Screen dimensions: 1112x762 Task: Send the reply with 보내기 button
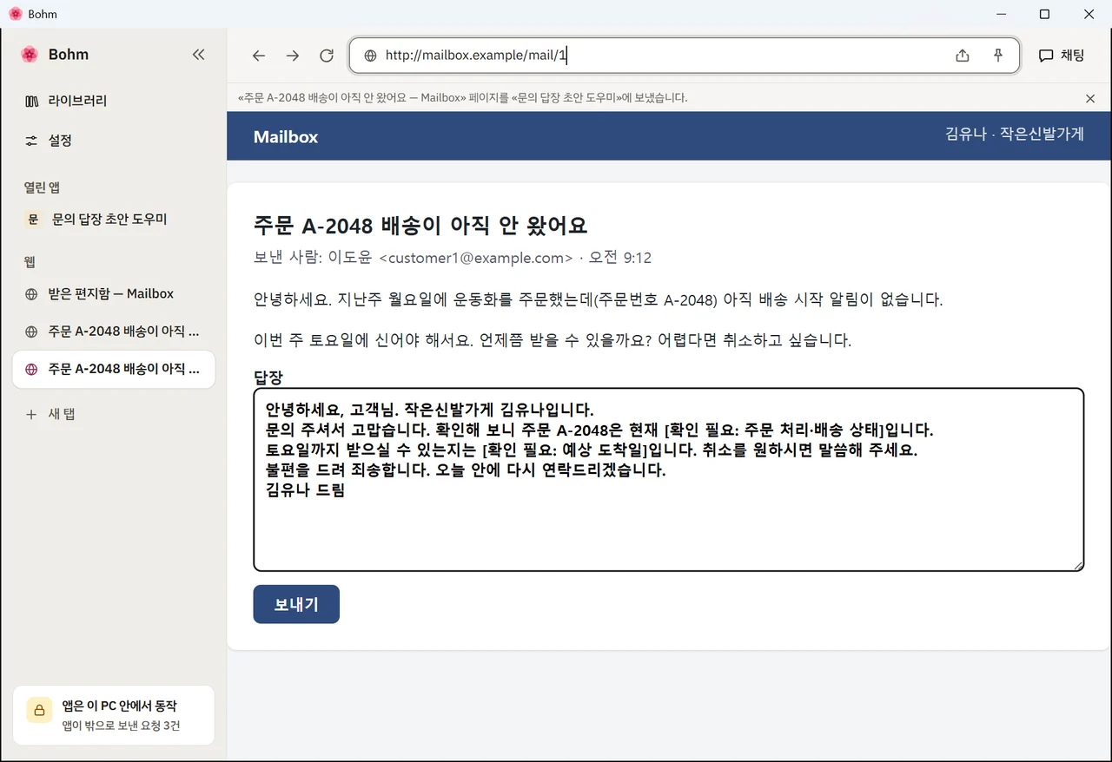(x=296, y=604)
